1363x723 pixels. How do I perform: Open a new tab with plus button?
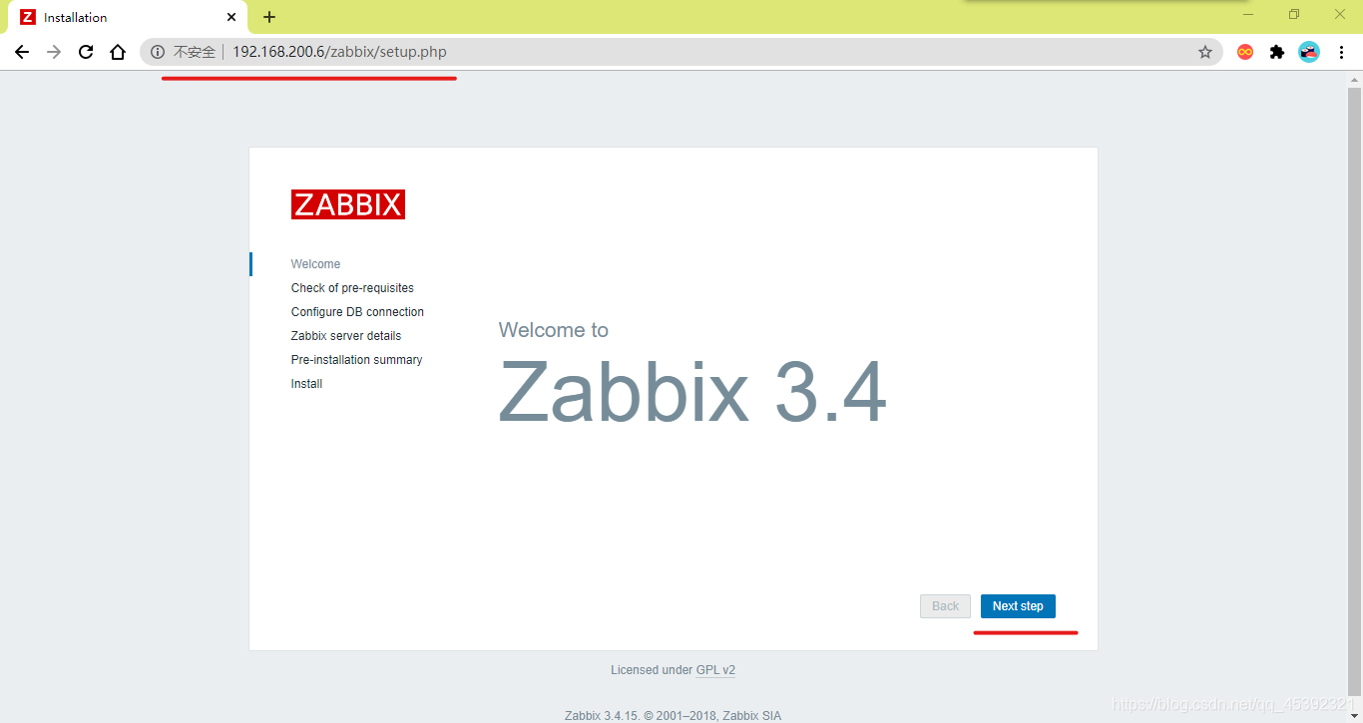click(269, 17)
